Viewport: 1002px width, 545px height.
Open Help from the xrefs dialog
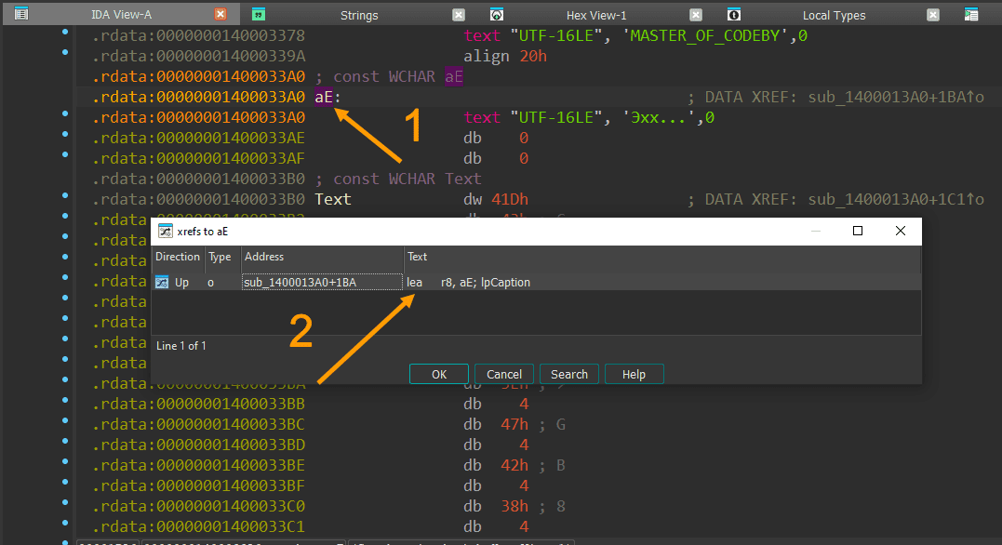click(634, 374)
